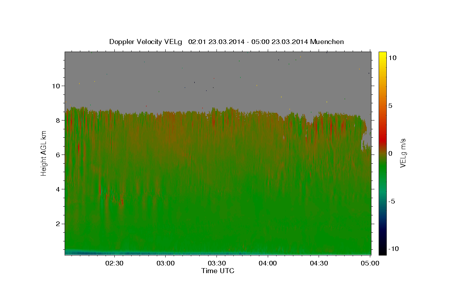Viewport: 459px width, 306px height.
Task: Click the height tick label 6
Action: pyautogui.click(x=58, y=155)
